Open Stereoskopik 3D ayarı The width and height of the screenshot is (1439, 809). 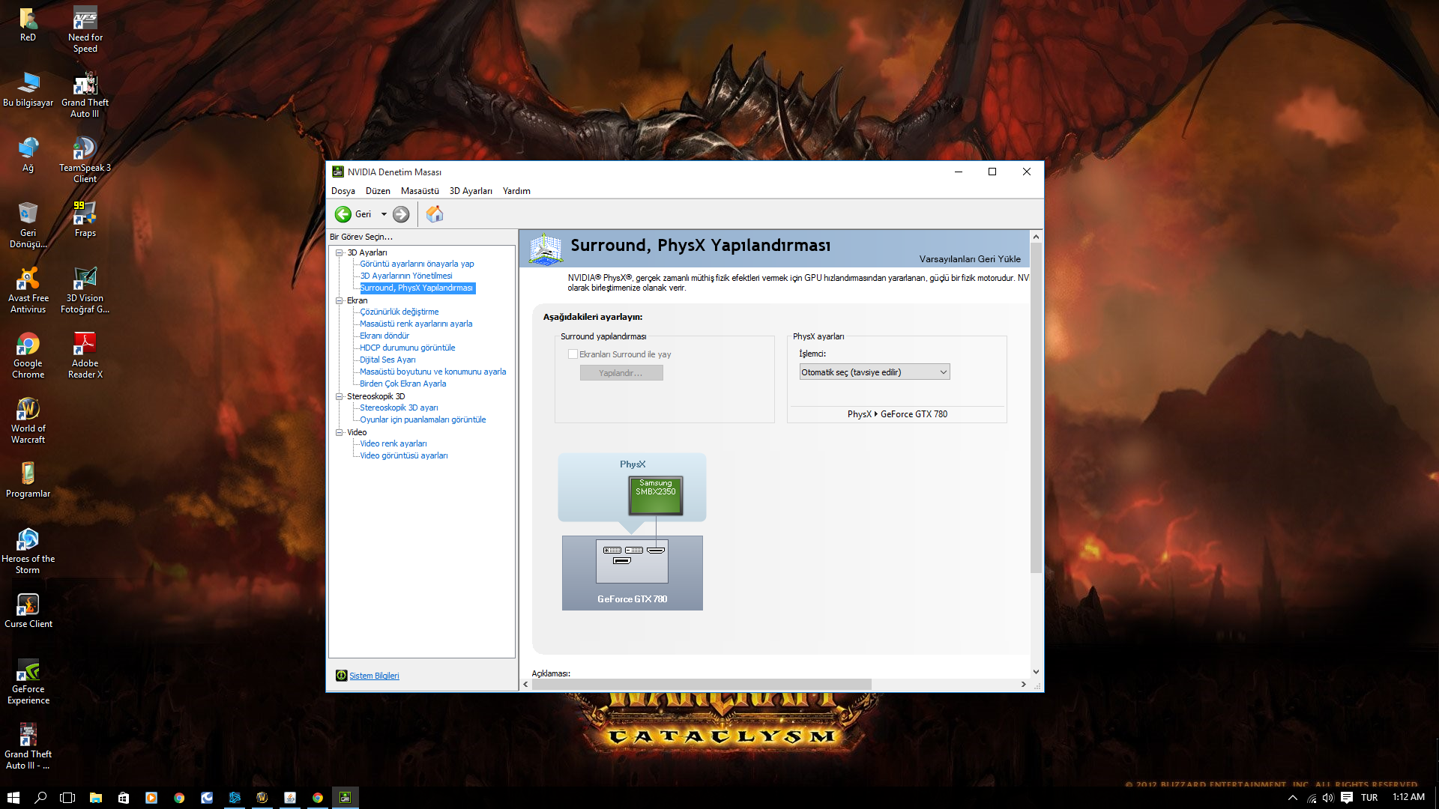[x=399, y=407]
